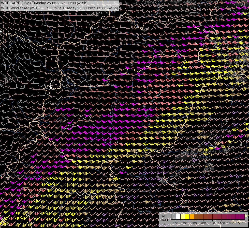Click the 300 legend value
The width and height of the screenshot is (249, 228).
point(185,223)
